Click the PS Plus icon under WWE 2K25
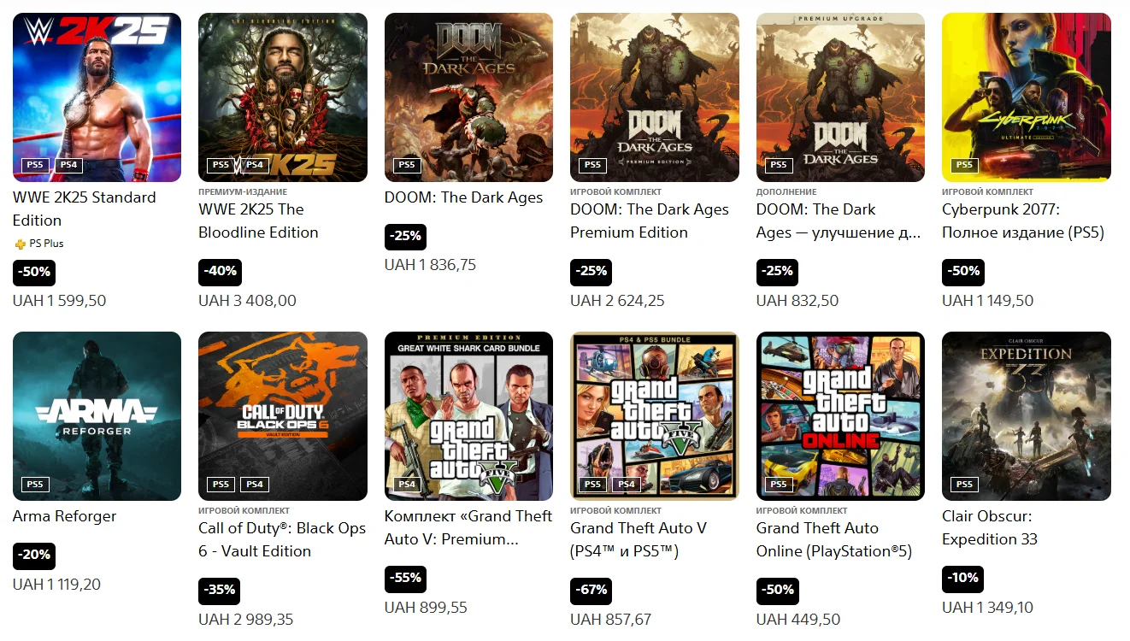Image resolution: width=1130 pixels, height=641 pixels. (x=21, y=244)
